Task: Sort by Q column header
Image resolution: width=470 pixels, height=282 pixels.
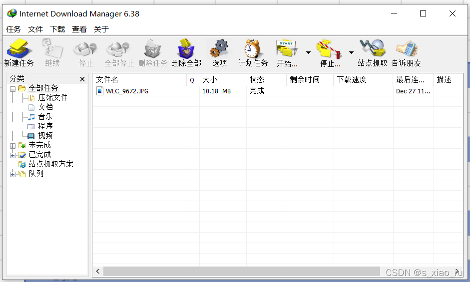Action: (193, 80)
